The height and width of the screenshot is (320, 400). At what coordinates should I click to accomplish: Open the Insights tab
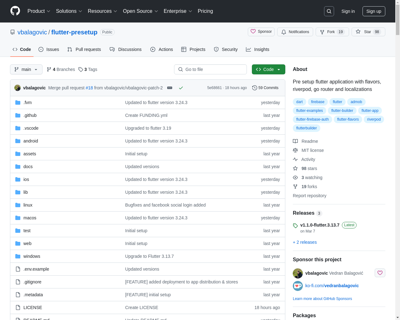tap(257, 49)
